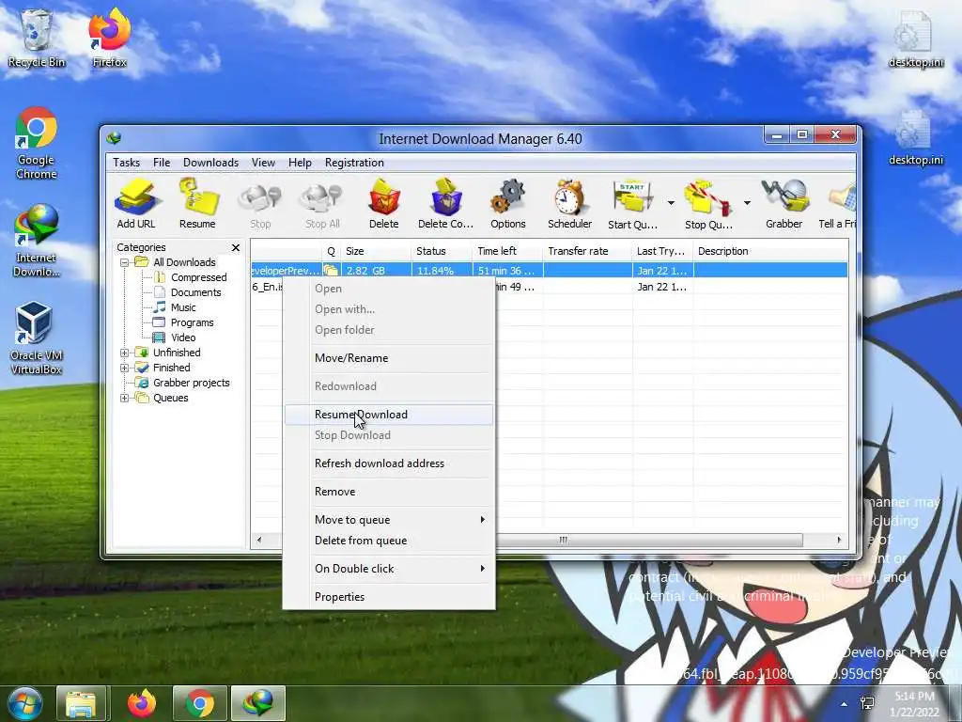Select Remove in the context menu
The height and width of the screenshot is (722, 962).
(389, 492)
